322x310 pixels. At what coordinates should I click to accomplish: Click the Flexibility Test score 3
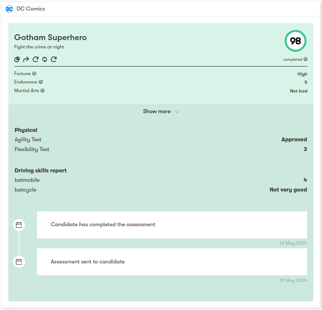(x=305, y=149)
